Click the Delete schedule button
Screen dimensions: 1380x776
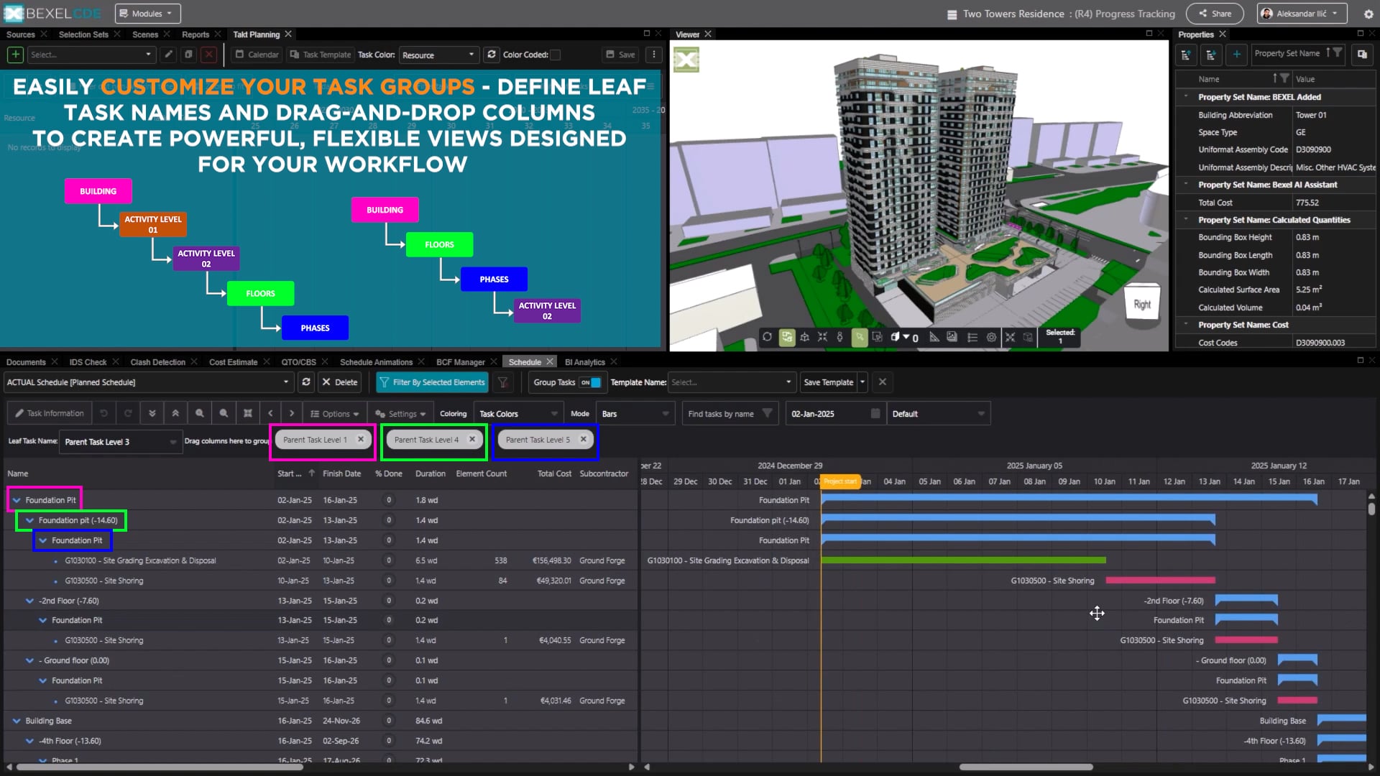click(339, 382)
